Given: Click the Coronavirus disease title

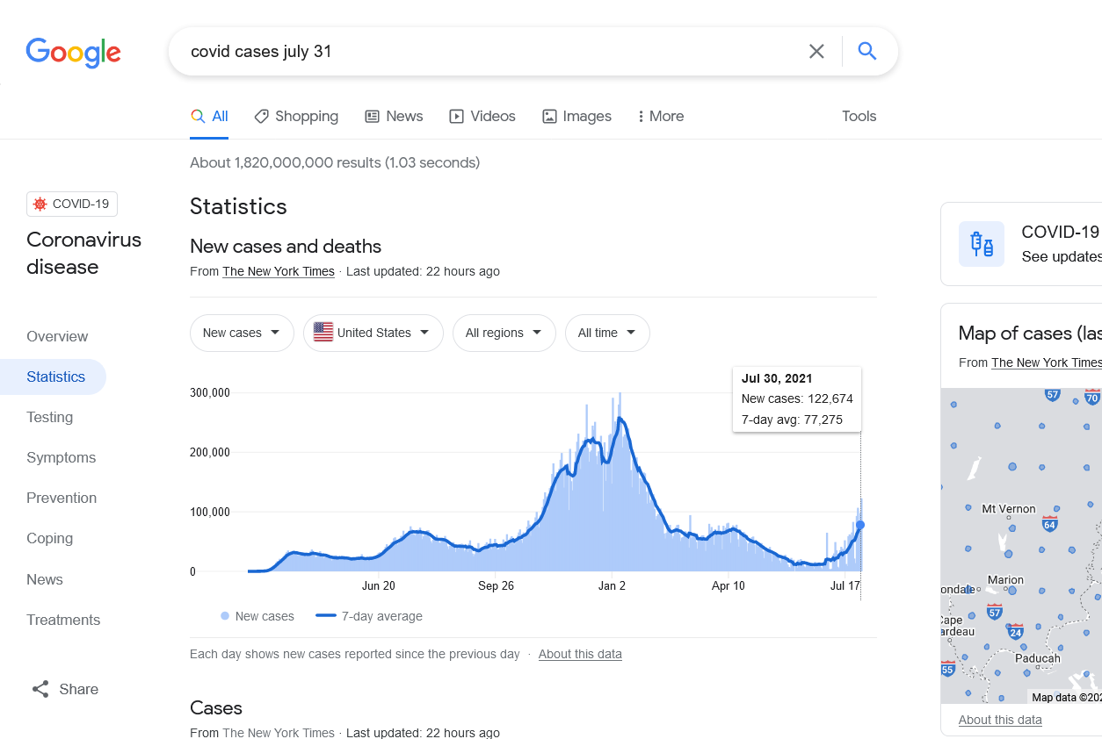Looking at the screenshot, I should [83, 253].
